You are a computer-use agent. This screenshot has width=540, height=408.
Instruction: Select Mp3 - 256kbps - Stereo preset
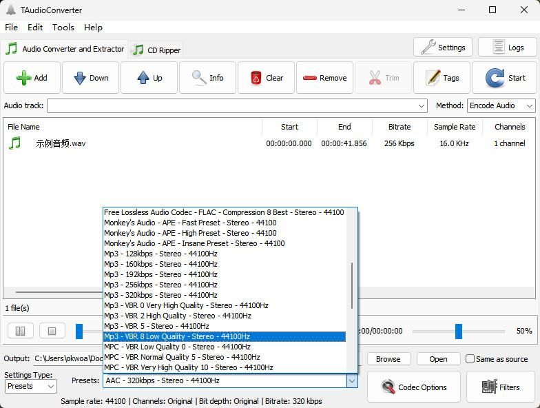pyautogui.click(x=225, y=285)
